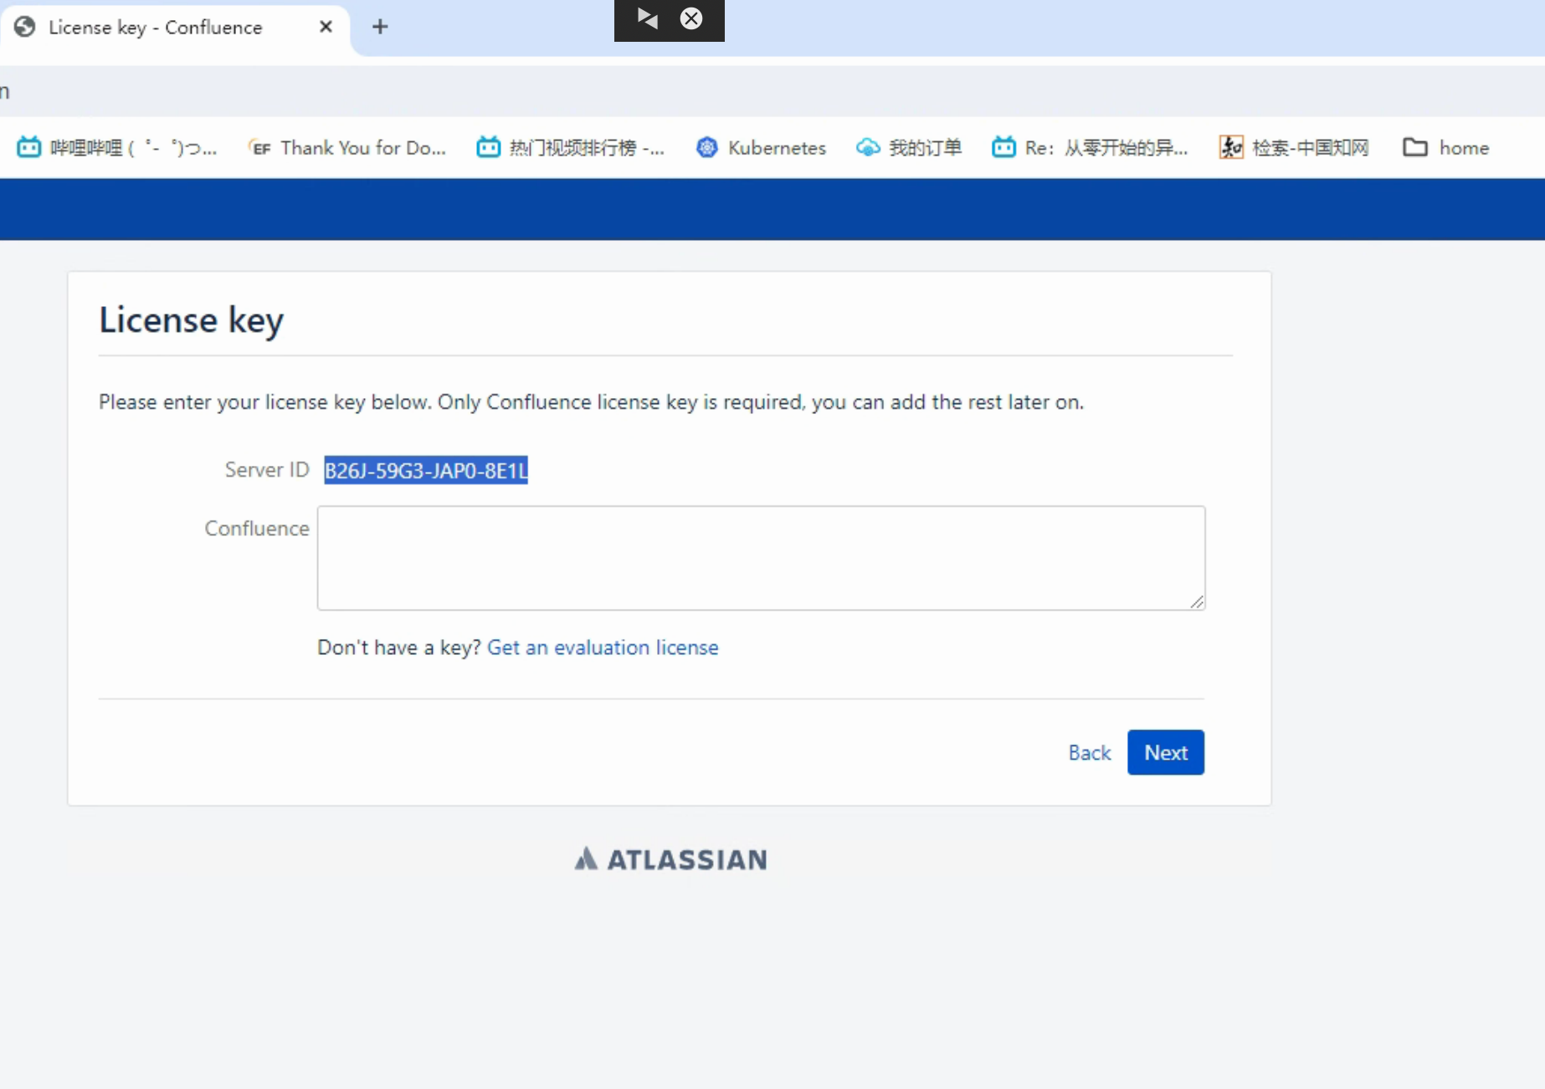Screen dimensions: 1545x1089
Task: Open a new browser tab
Action: [x=380, y=27]
